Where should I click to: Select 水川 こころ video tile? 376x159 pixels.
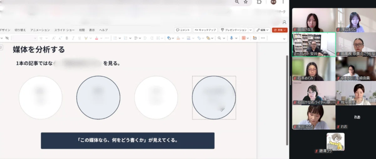pyautogui.click(x=314, y=117)
